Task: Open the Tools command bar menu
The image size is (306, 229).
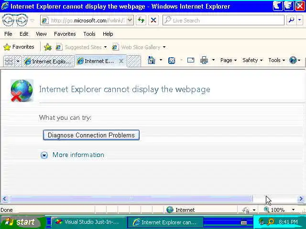Action: coord(276,60)
